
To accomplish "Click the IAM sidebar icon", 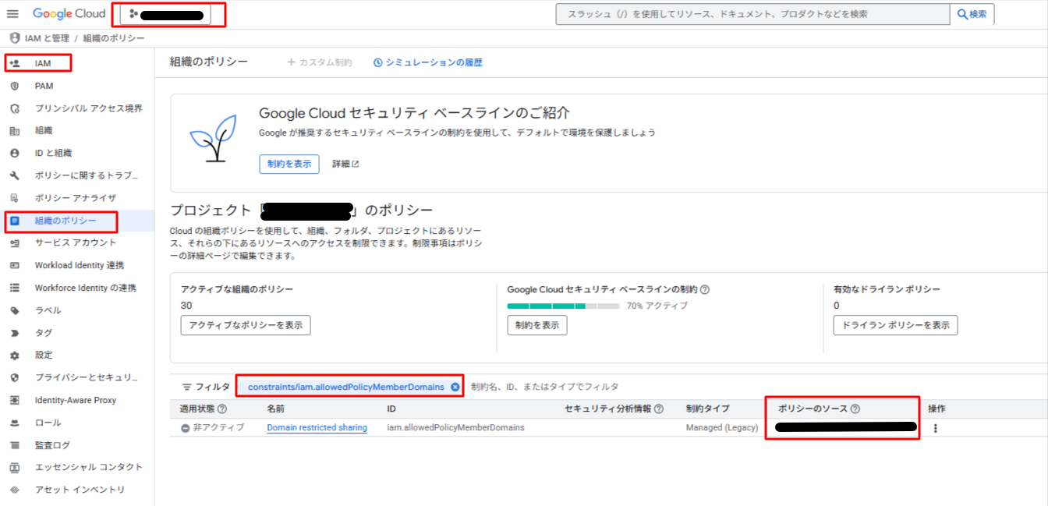I will click(15, 63).
